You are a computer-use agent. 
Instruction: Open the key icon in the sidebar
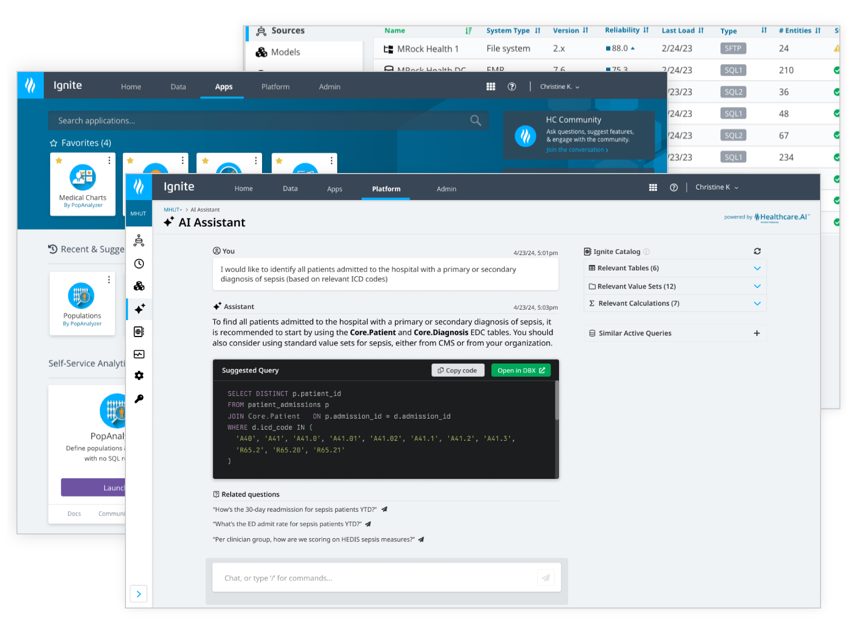pyautogui.click(x=139, y=399)
